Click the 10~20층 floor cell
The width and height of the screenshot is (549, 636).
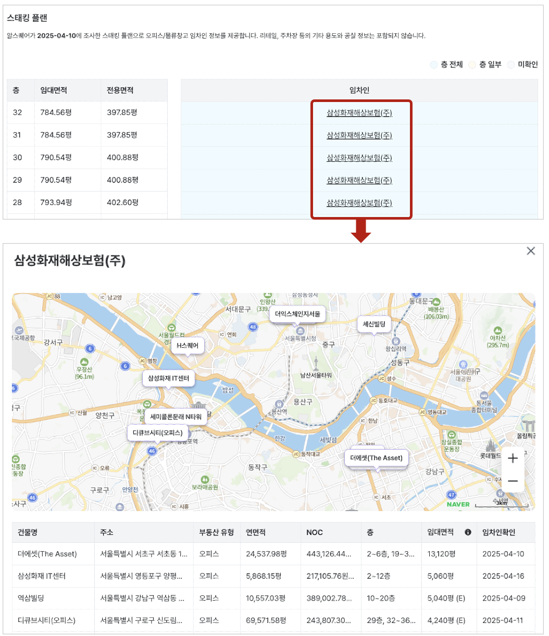pos(391,598)
